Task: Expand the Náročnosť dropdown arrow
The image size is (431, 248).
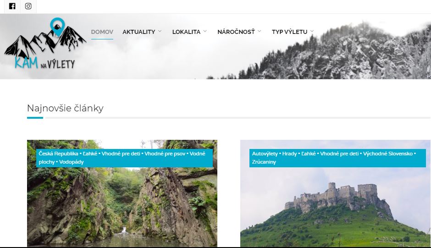Action: coord(259,31)
